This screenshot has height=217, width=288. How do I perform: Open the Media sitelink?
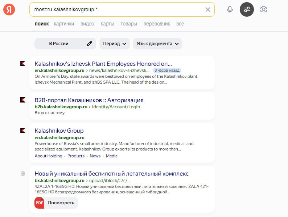coord(111,156)
